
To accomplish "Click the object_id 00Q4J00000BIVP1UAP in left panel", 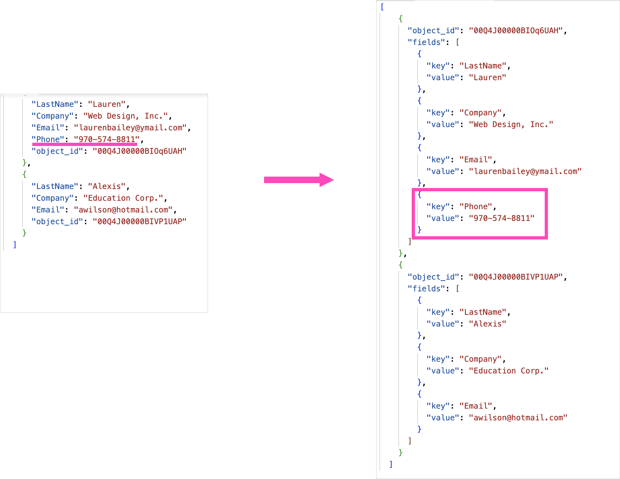I will point(140,221).
